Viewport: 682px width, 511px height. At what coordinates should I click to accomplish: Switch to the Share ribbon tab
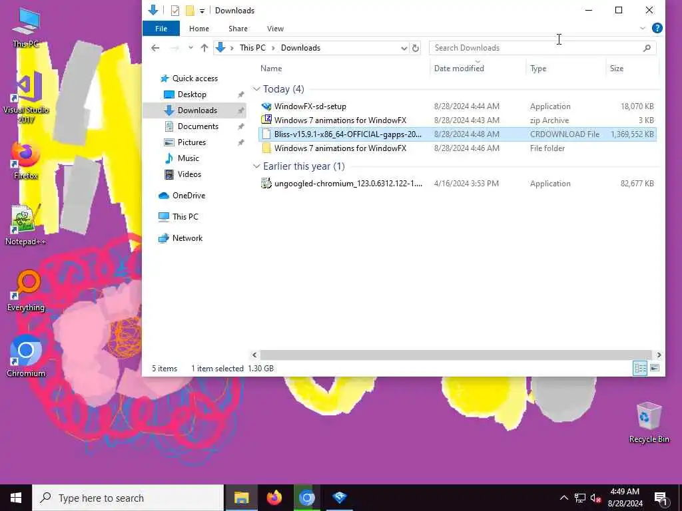pyautogui.click(x=238, y=28)
